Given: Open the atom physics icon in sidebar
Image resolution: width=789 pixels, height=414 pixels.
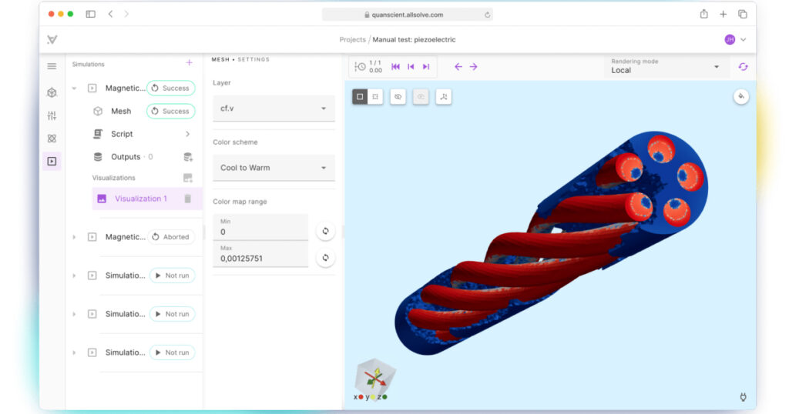Looking at the screenshot, I should point(52,139).
